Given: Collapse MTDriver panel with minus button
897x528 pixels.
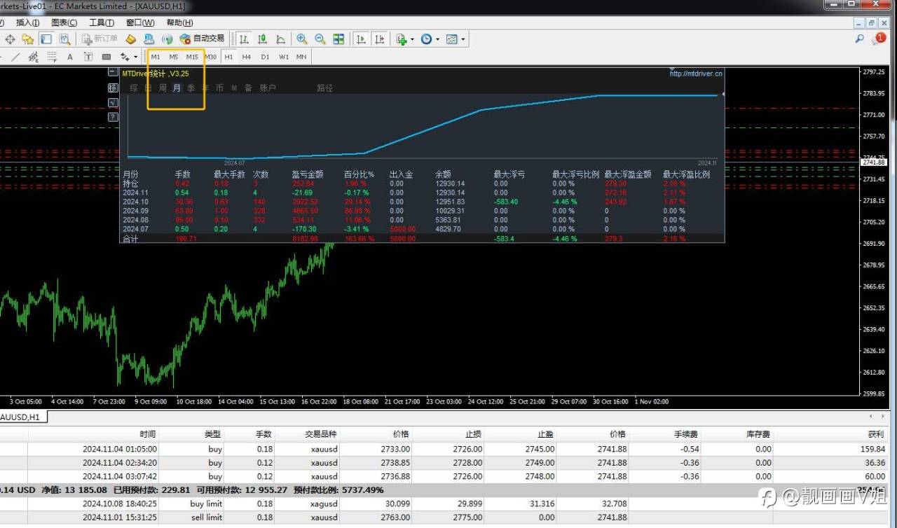Looking at the screenshot, I should tap(113, 72).
